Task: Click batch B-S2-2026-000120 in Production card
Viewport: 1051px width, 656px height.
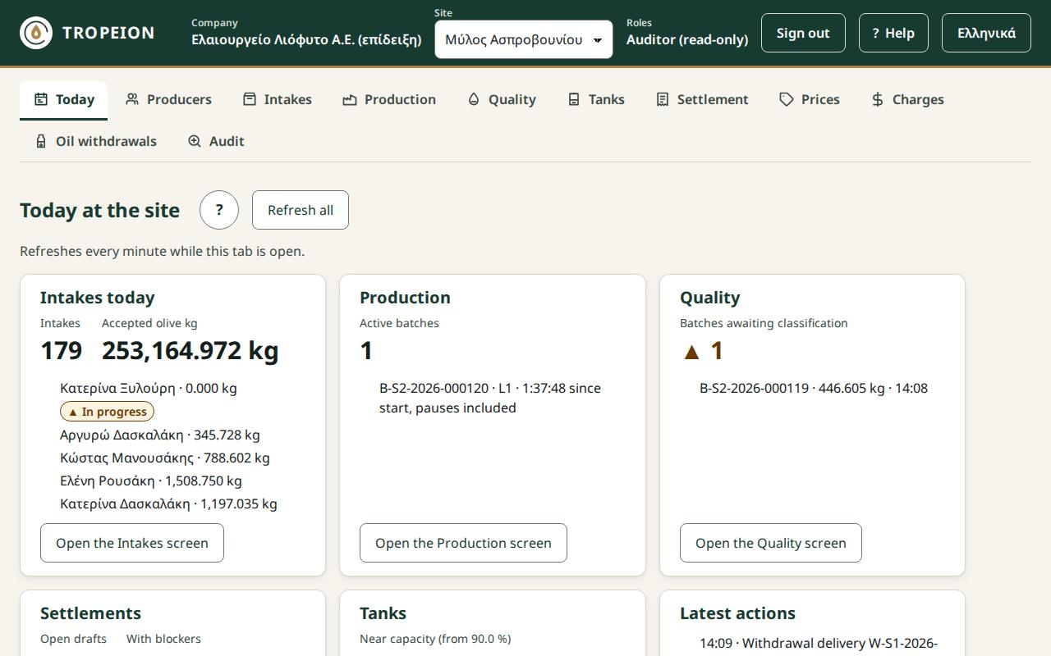Action: pyautogui.click(x=490, y=398)
